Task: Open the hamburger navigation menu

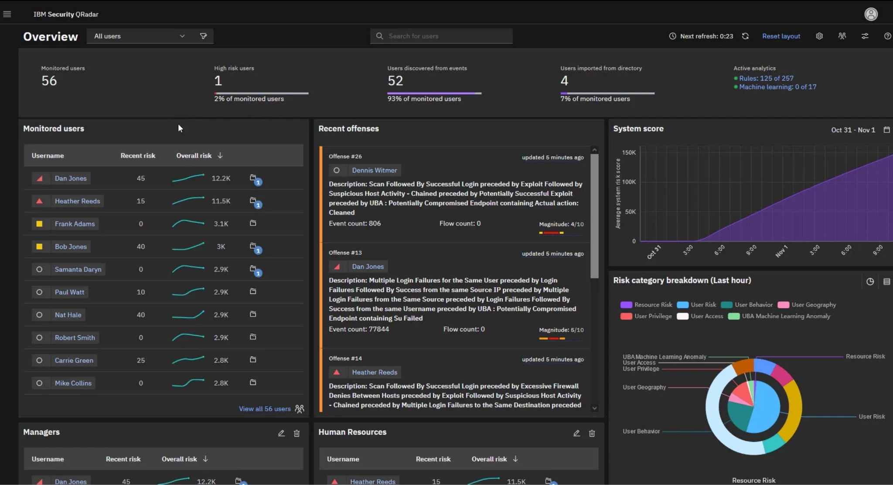Action: tap(7, 14)
